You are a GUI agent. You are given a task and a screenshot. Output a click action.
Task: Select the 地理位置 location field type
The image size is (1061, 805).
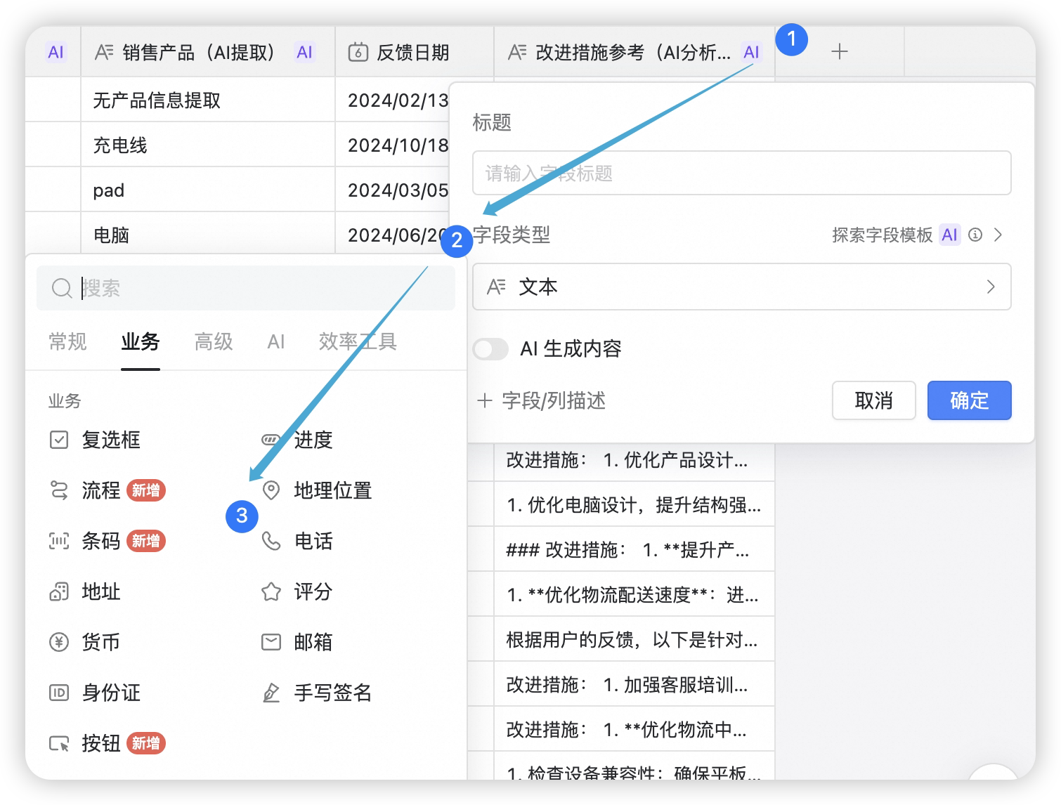pos(316,490)
